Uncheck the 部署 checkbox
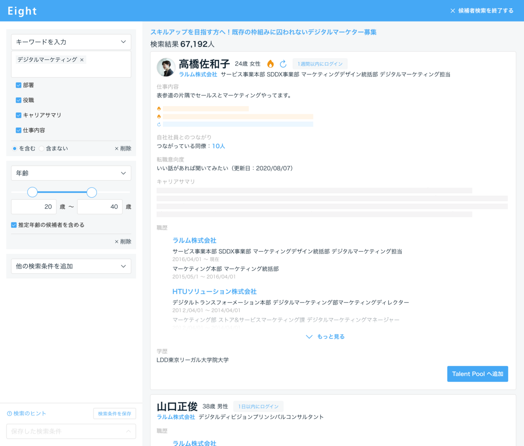 tap(18, 85)
